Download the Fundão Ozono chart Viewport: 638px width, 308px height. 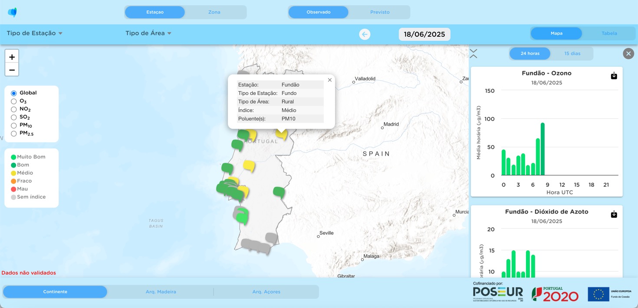pyautogui.click(x=614, y=76)
